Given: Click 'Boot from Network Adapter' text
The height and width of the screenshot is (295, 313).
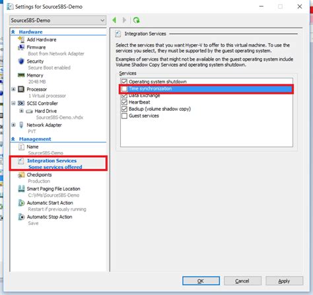Looking at the screenshot, I should (x=56, y=53).
